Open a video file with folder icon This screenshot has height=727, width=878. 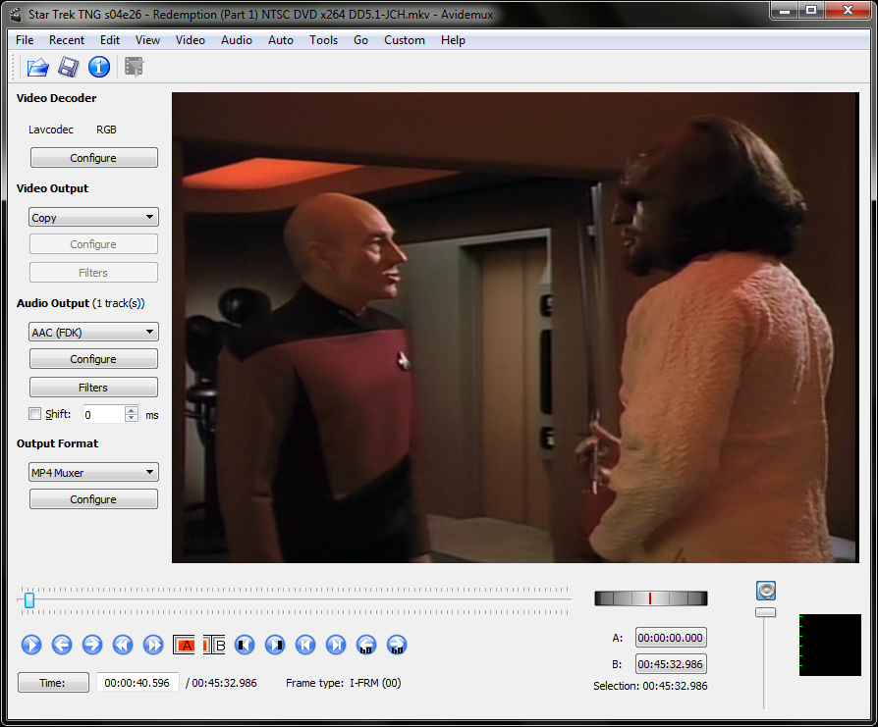tap(38, 67)
